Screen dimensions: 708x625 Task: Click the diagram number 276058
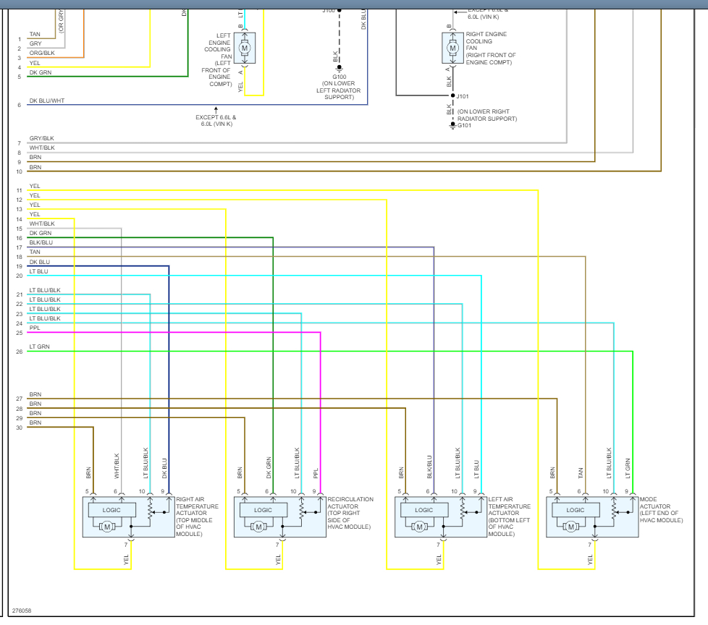pos(21,611)
